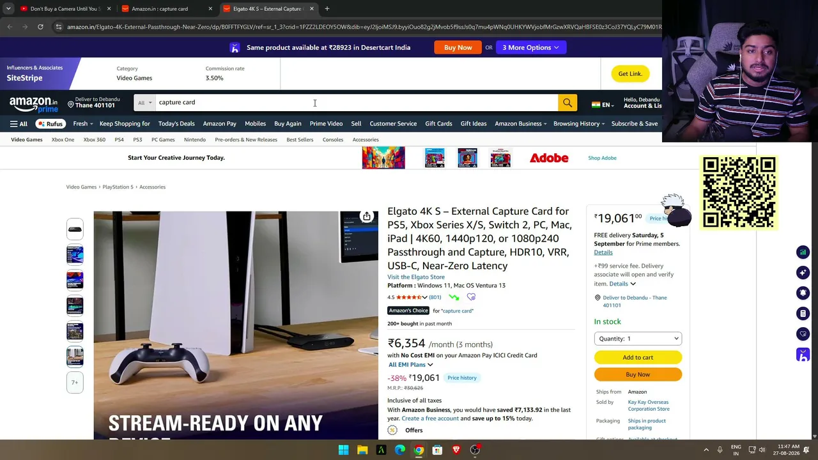The width and height of the screenshot is (818, 460).
Task: Open the browser tab list dropdown
Action: coord(8,9)
